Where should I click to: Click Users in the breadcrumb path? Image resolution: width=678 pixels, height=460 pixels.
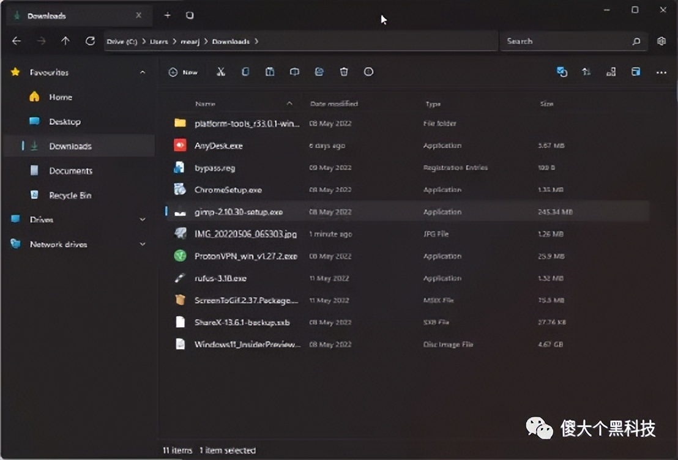(159, 42)
